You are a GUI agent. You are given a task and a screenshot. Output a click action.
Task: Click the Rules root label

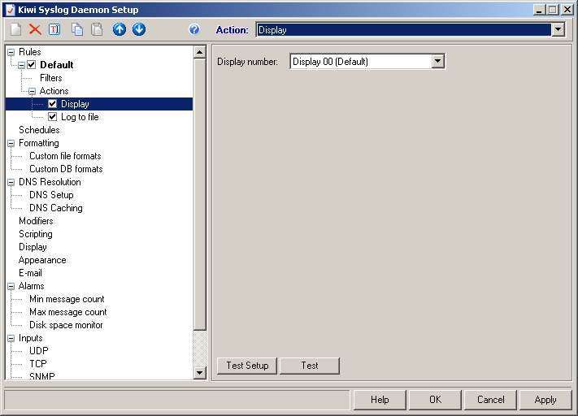point(30,52)
